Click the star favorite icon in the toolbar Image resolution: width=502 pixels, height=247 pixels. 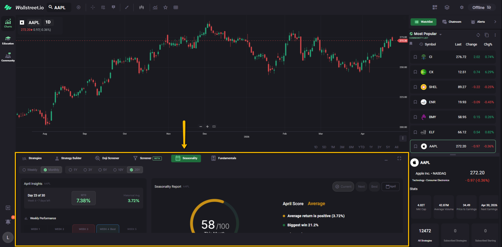point(166,8)
